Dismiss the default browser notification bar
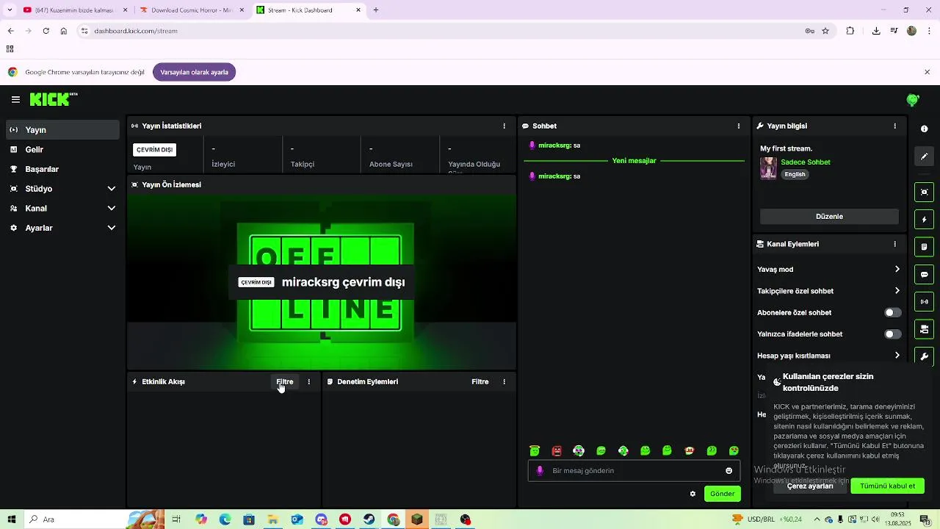This screenshot has height=529, width=940. (928, 72)
